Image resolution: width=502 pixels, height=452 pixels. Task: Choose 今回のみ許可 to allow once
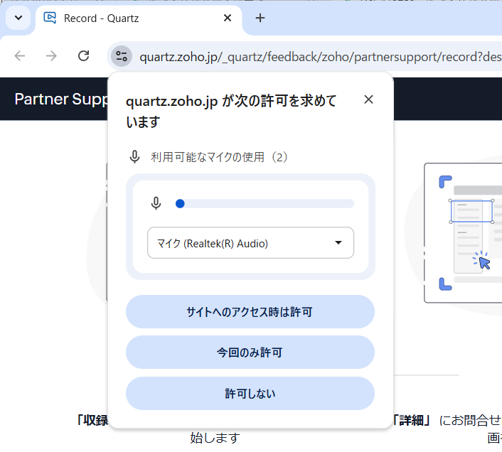[x=250, y=353]
